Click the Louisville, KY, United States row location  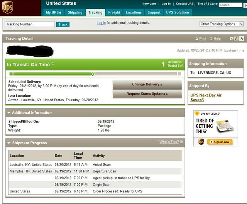31,165
